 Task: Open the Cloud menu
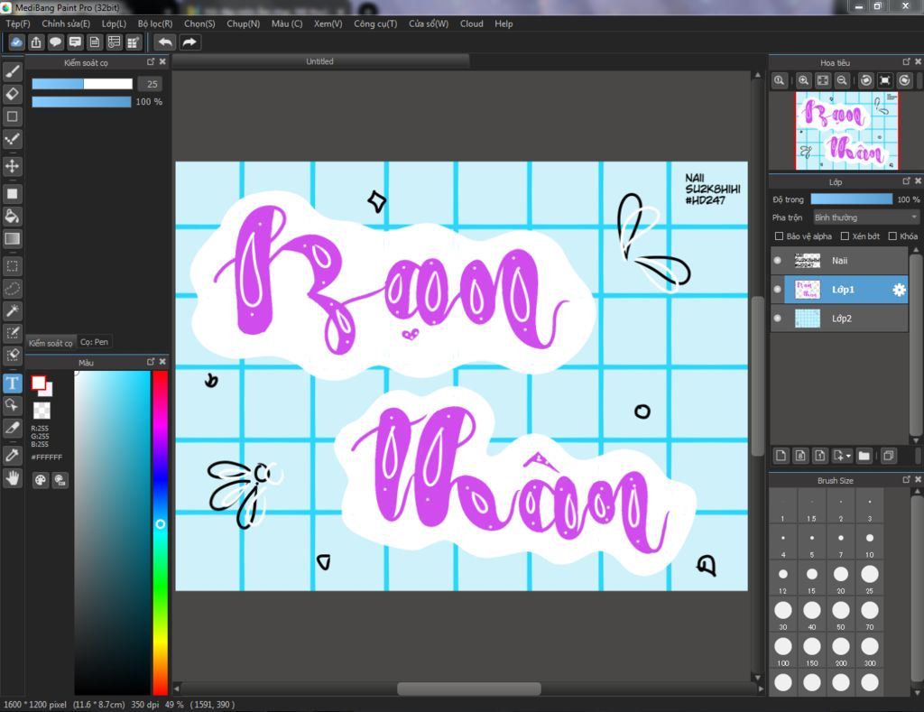(x=471, y=23)
